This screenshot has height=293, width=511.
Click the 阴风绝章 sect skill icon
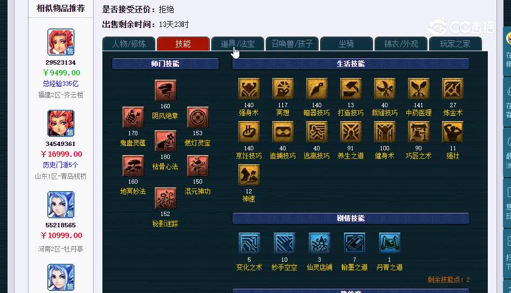[x=165, y=90]
